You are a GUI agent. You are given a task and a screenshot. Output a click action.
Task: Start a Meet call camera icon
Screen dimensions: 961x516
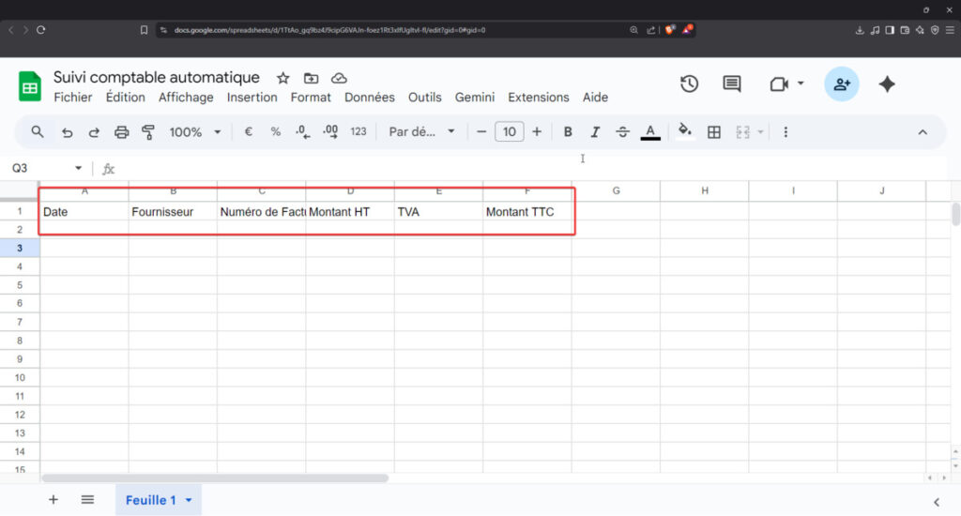(779, 83)
